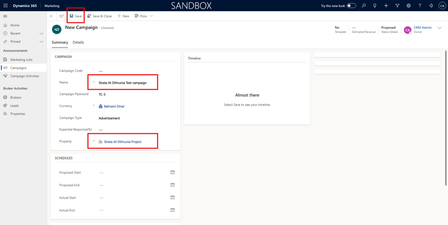Expand the header fields chevron
The width and height of the screenshot is (448, 225).
tap(440, 28)
